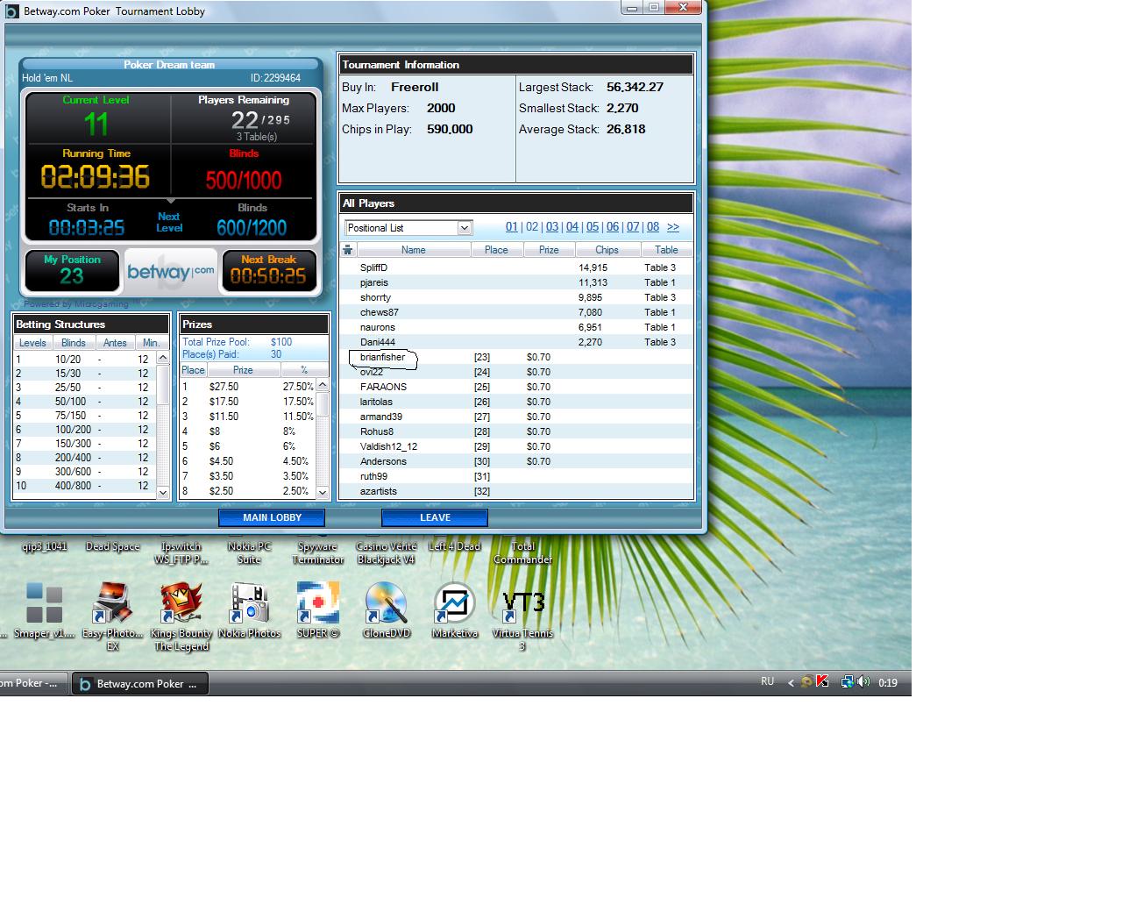This screenshot has height=898, width=1122.
Task: Go to player list page 08
Action: pyautogui.click(x=653, y=227)
